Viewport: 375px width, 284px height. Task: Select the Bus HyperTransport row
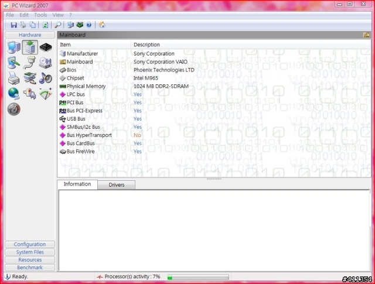[x=214, y=135]
